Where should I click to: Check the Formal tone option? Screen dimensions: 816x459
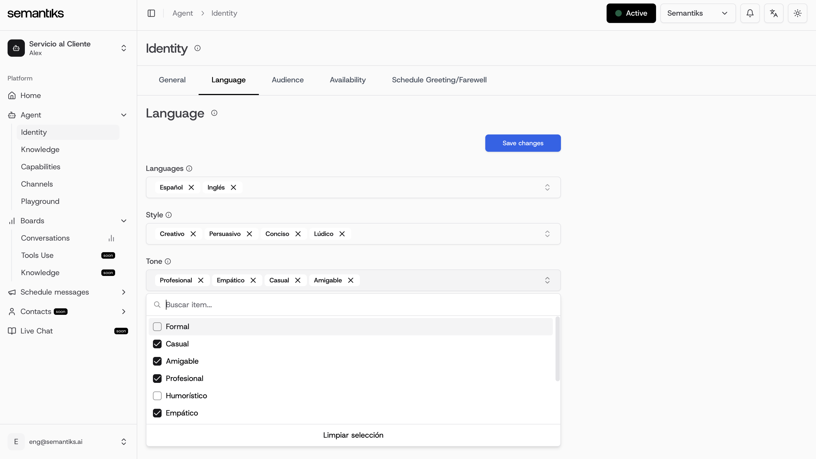pyautogui.click(x=157, y=327)
